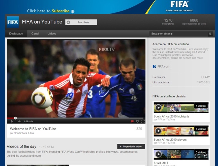The image size is (218, 166).
Task: Open the Welcome to FIFA on YouTube title
Action: (33, 129)
